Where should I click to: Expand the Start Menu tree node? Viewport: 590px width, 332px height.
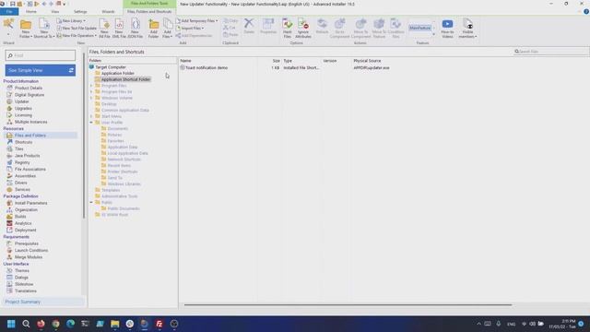91,116
